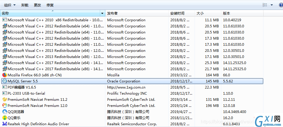The image size is (283, 127).
Task: Click the version cell '11.2.11'
Action: 229,99
